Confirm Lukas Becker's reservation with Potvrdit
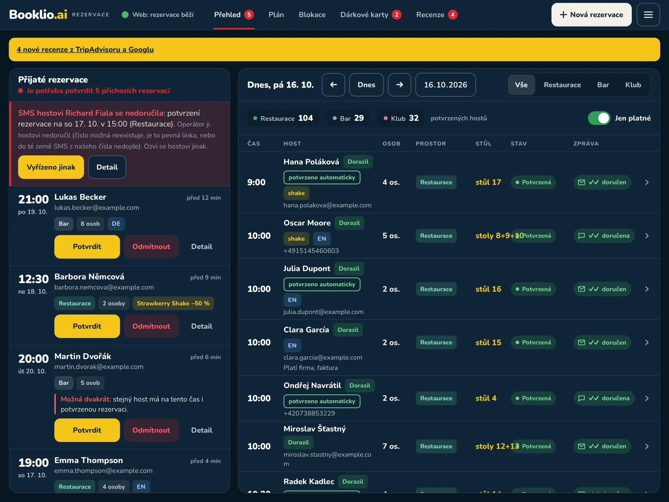This screenshot has width=669, height=502. 87,247
